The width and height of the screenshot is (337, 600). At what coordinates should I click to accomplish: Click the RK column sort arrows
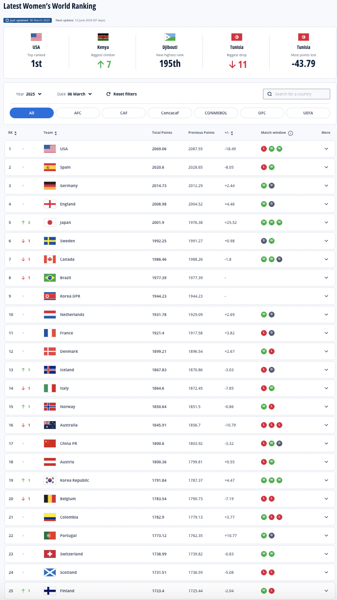tap(16, 133)
